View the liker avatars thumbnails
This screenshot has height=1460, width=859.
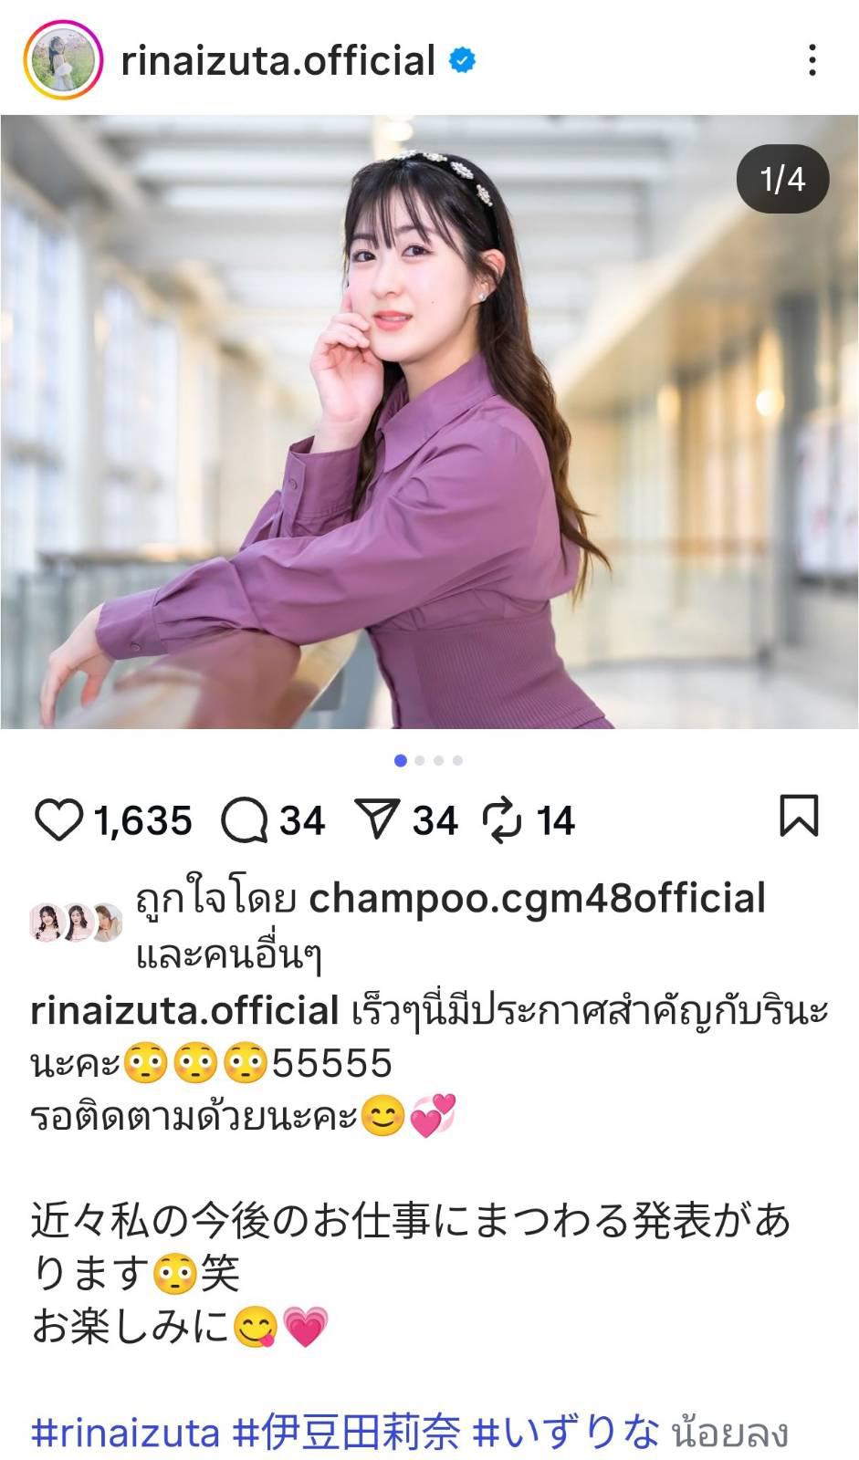pos(77,922)
